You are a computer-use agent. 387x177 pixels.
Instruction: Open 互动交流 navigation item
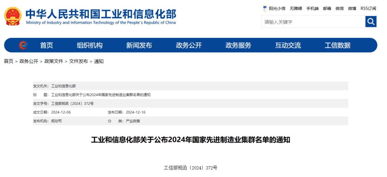pos(288,45)
